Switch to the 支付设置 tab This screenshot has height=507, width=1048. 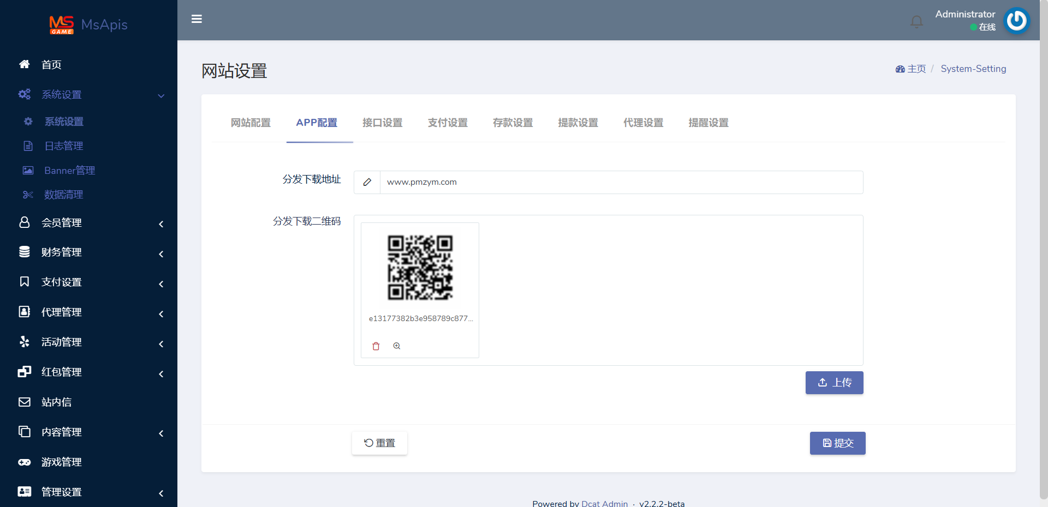(x=448, y=123)
